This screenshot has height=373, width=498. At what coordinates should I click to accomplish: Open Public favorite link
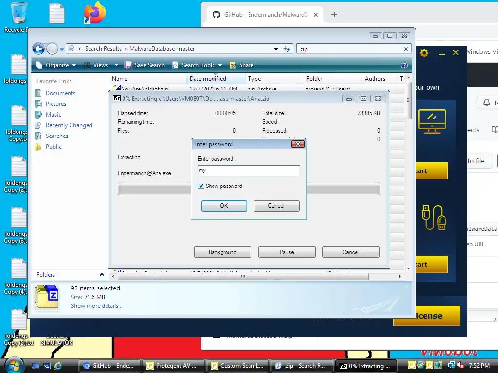coord(53,147)
